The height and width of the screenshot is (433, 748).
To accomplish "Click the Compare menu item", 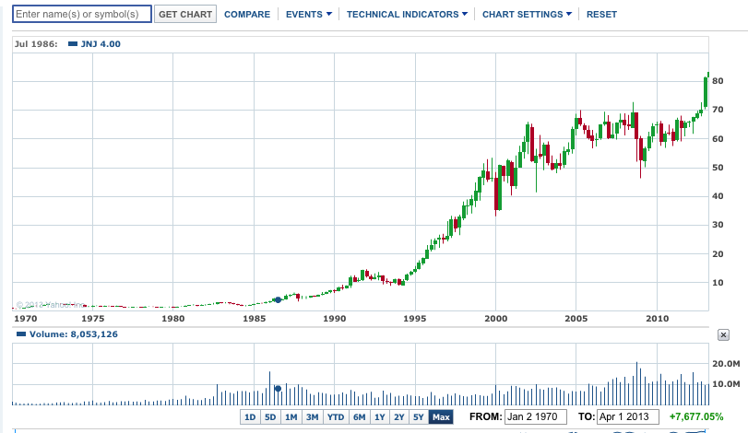I will point(247,15).
